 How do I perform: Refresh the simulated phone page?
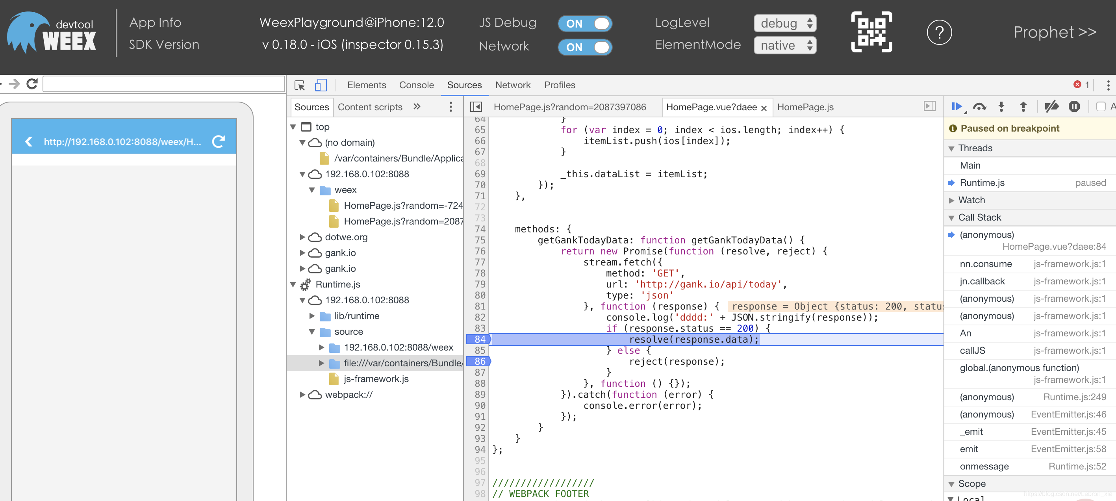218,142
